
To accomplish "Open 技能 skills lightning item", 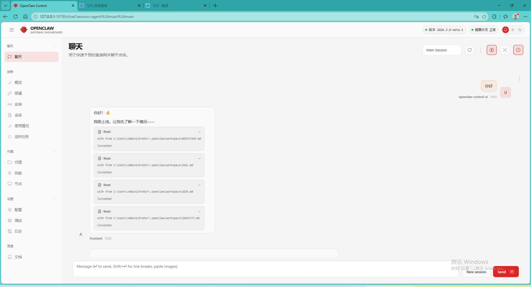I will tap(32, 173).
